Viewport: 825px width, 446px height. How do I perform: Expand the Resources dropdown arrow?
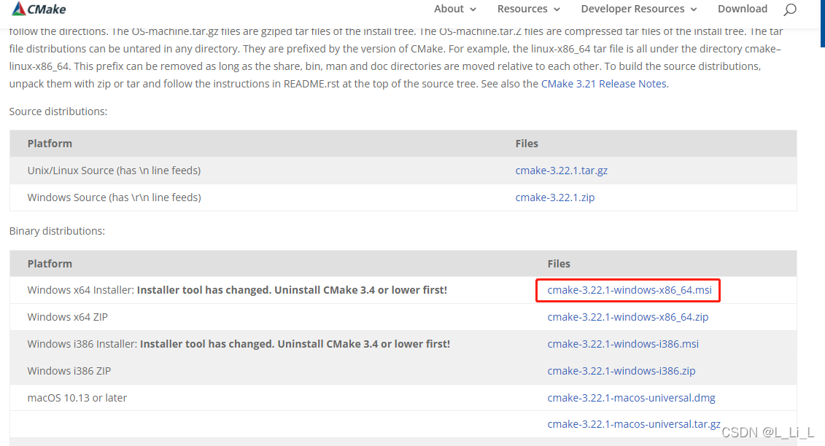click(557, 9)
